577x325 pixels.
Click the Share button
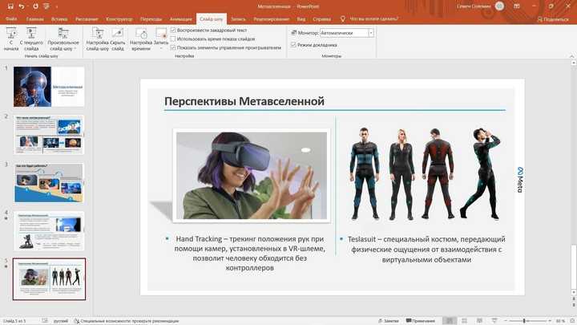[x=553, y=18]
